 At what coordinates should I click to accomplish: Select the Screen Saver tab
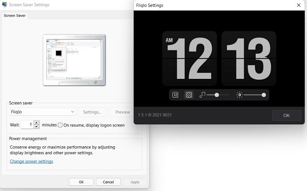tap(14, 16)
